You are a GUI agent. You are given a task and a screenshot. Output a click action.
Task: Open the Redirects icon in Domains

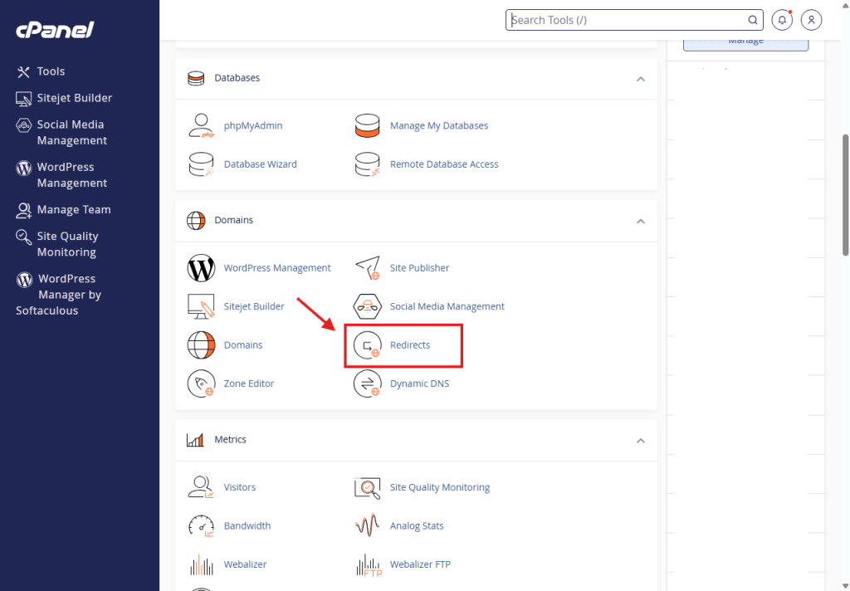(x=367, y=345)
